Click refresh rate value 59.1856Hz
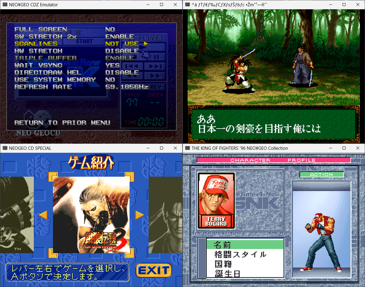The height and width of the screenshot is (287, 365). [x=127, y=87]
